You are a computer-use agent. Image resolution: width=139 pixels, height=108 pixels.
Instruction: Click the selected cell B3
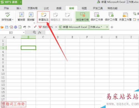tap(28, 48)
